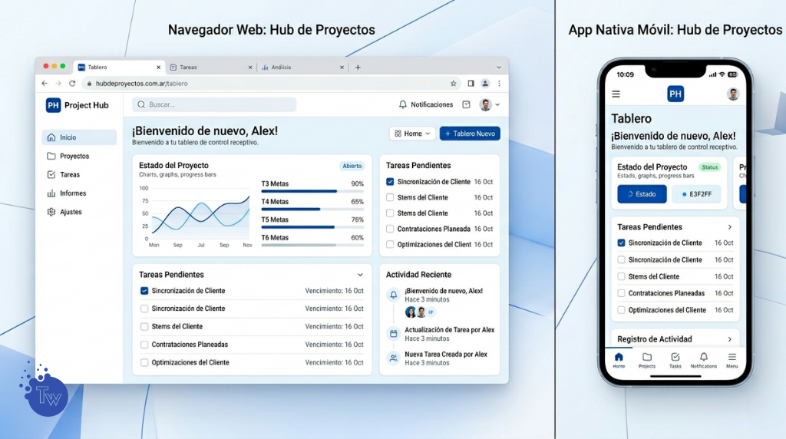The width and height of the screenshot is (786, 439).
Task: Uncheck first Sincronización de Cliente with Vencimiento
Action: (144, 291)
